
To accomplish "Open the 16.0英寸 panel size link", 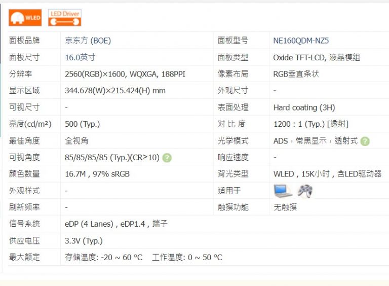I will [x=80, y=57].
